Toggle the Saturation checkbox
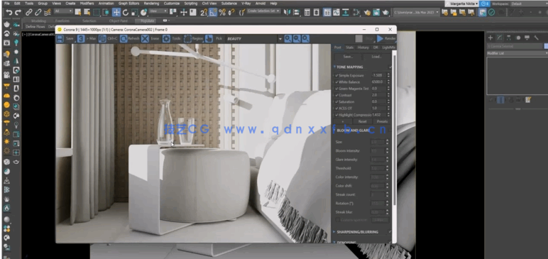The height and width of the screenshot is (259, 548). (x=336, y=101)
